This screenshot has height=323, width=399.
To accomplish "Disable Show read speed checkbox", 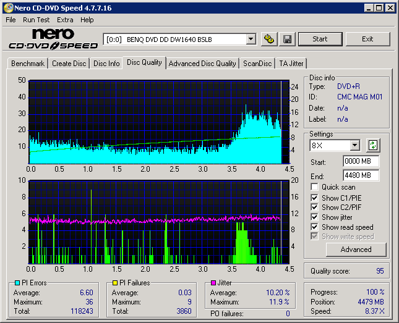I will tap(315, 227).
